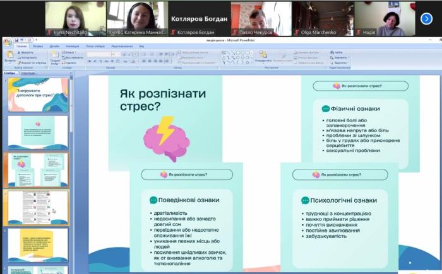Toggle Bold text formatting
This screenshot has height=274, width=442.
90,61
